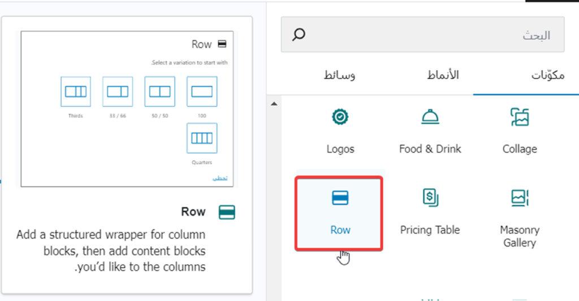Screen dimensions: 579x301
Task: Add the Pricing Table block
Action: coord(430,212)
